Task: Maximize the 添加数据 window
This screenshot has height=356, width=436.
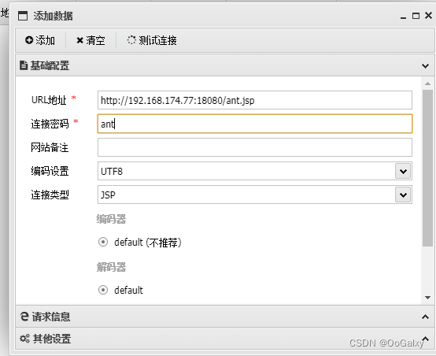Action: click(416, 16)
